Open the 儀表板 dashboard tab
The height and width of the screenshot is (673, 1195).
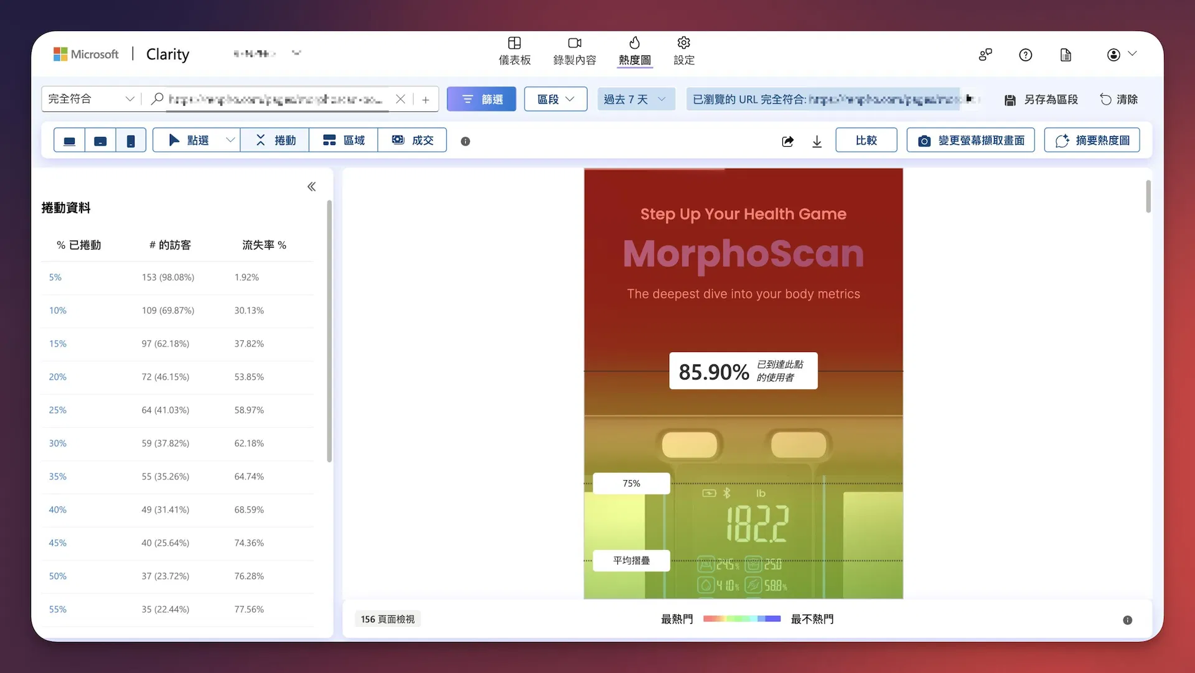514,51
